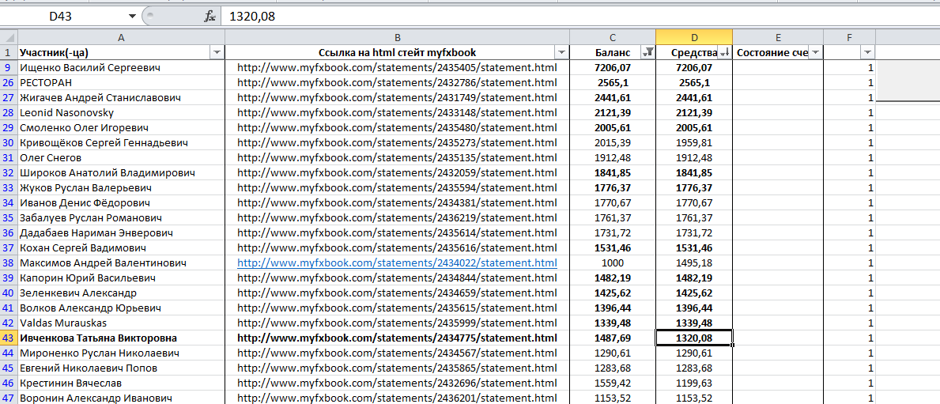Select cell Смоленко Олег Игоревич
The height and width of the screenshot is (404, 940).
coord(122,127)
